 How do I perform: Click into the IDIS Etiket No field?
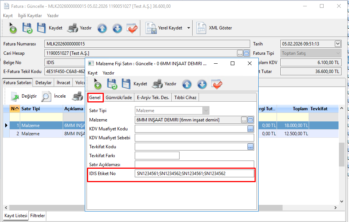pyautogui.click(x=194, y=174)
